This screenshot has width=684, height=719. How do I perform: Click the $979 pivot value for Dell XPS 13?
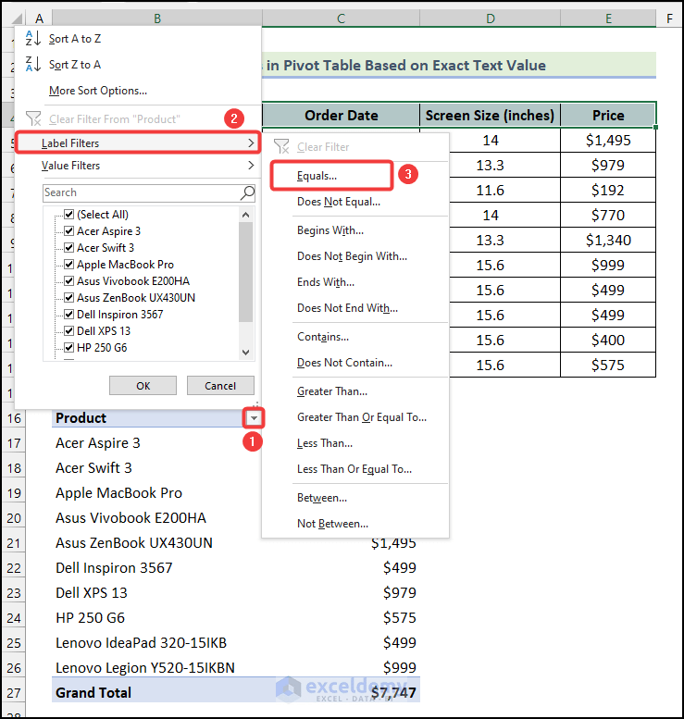click(x=400, y=593)
